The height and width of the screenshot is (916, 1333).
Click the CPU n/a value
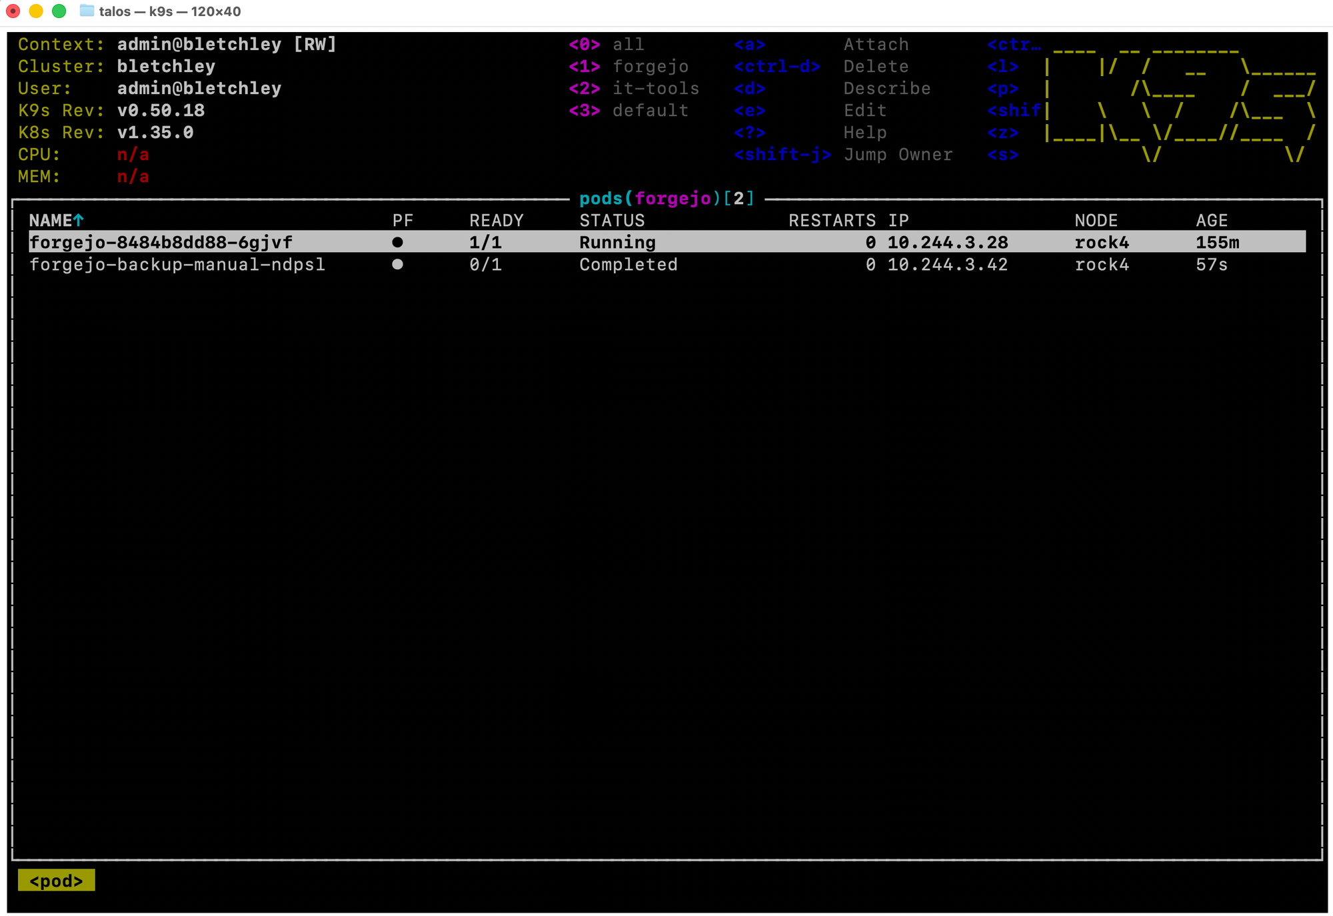click(133, 154)
